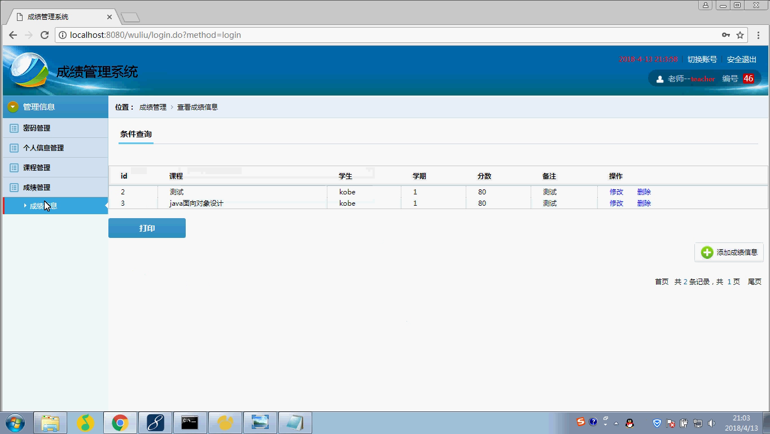This screenshot has height=434, width=770.
Task: Click the 课程管理 list icon
Action: [x=14, y=168]
